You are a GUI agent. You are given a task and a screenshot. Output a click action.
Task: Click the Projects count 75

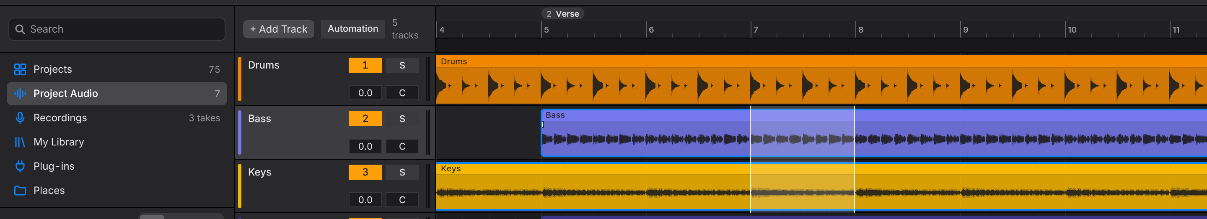pyautogui.click(x=214, y=69)
